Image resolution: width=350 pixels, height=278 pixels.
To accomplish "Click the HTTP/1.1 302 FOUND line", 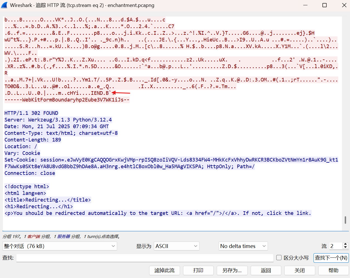I will pyautogui.click(x=31, y=113).
